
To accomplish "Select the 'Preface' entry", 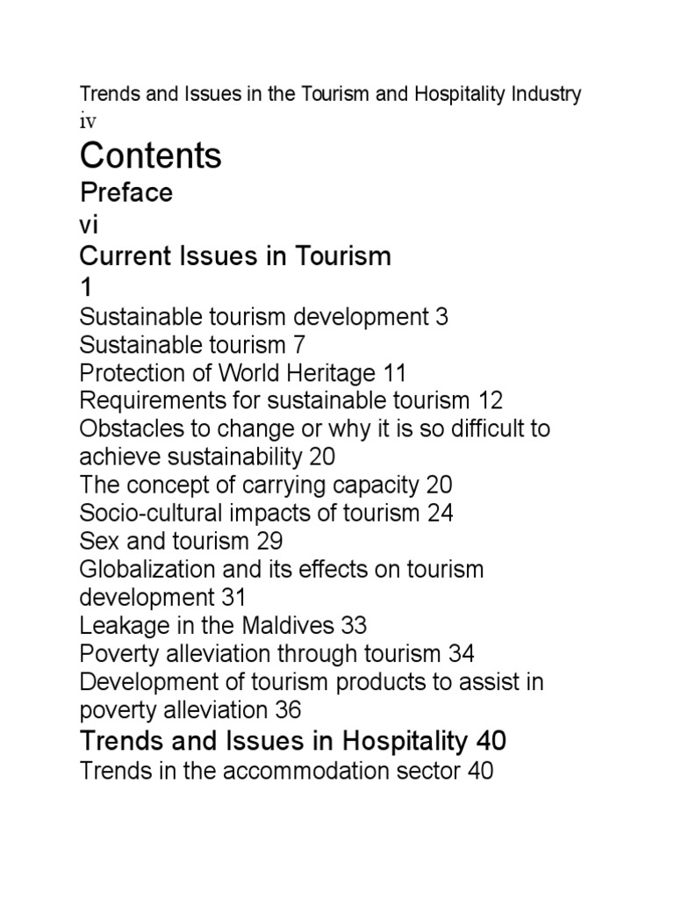I will [125, 192].
